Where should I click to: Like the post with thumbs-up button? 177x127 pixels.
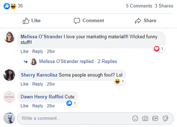[32, 20]
